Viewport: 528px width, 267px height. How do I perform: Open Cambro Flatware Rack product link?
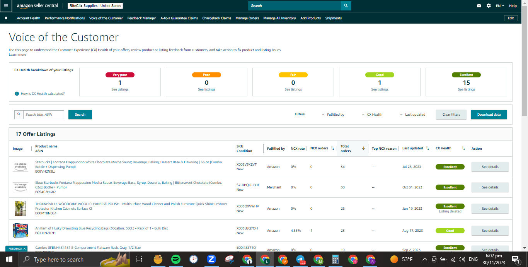(x=88, y=248)
